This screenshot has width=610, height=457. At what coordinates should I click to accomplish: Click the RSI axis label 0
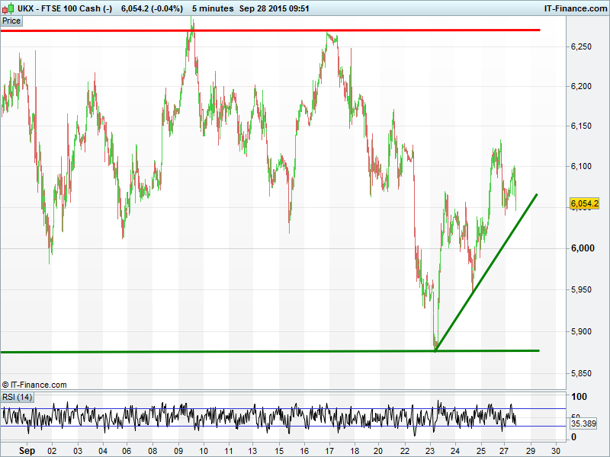[574, 437]
